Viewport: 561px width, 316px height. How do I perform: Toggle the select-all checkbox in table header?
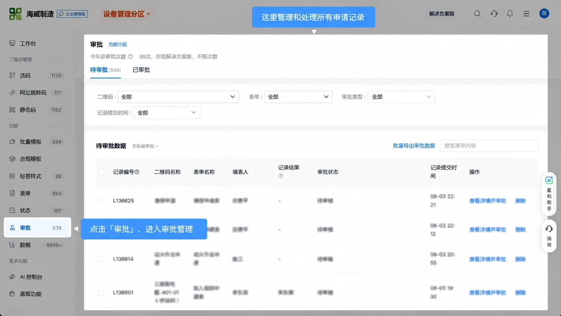(x=101, y=172)
